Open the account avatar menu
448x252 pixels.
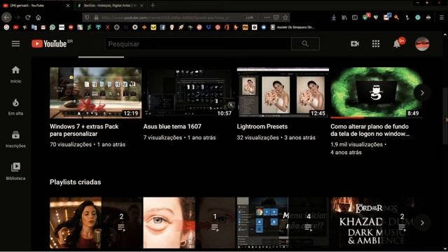[422, 43]
